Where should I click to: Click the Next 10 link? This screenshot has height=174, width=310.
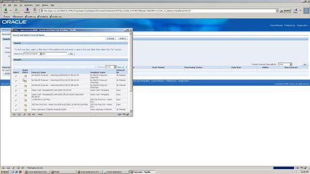tap(121, 67)
